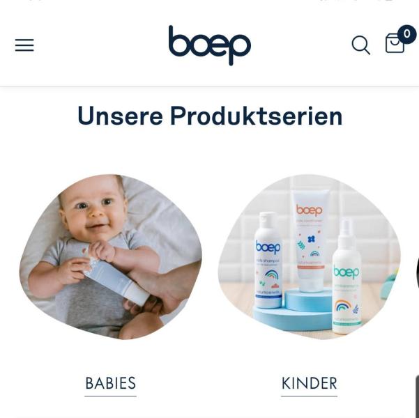Click the blue-logo boep kids shampoo bottle
Viewport: 419px width, 418px height.
tap(268, 260)
